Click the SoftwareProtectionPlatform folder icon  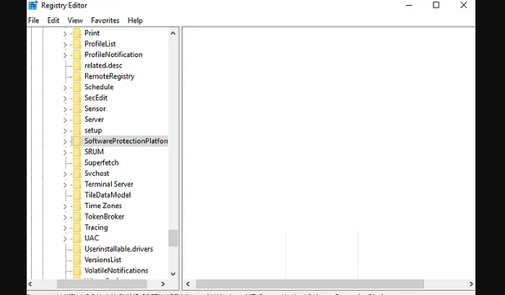(77, 141)
